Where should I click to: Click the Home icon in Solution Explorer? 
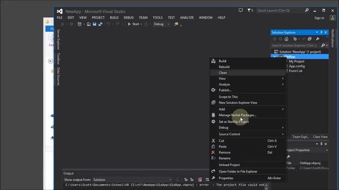click(x=287, y=39)
